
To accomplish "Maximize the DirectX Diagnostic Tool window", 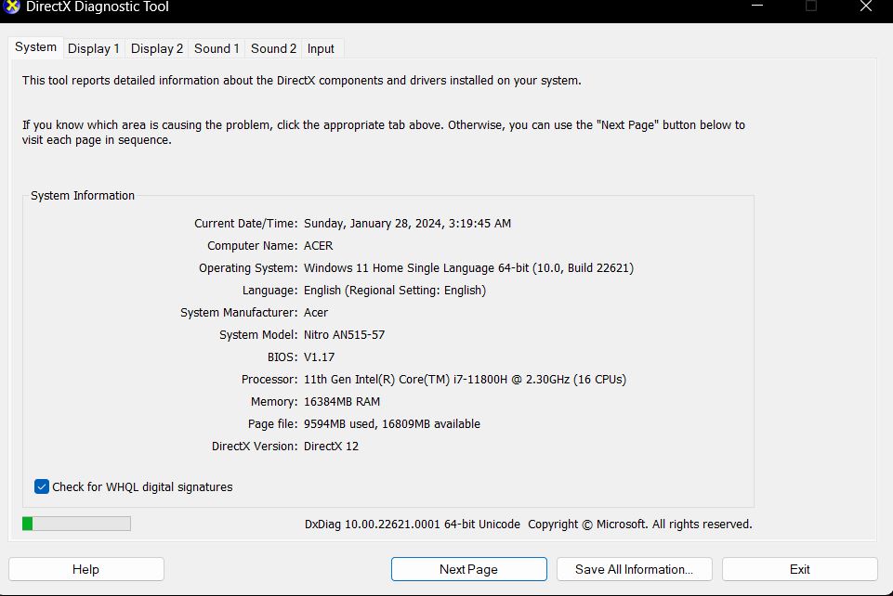I will click(x=811, y=6).
